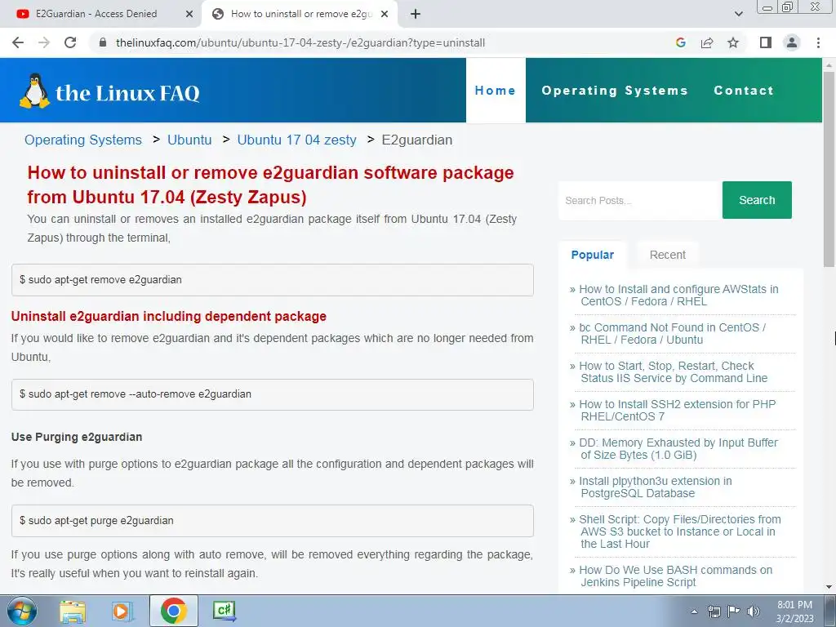836x627 pixels.
Task: Toggle the browser side panel icon
Action: point(766,42)
